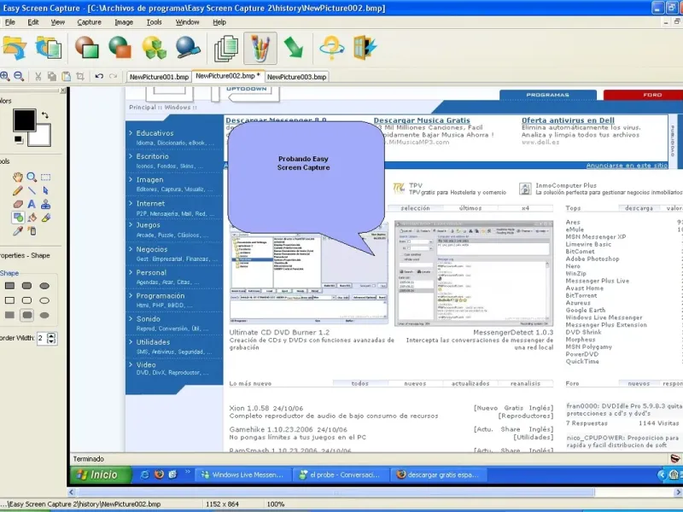Click the Border Width input field
The image size is (683, 512).
(42, 338)
